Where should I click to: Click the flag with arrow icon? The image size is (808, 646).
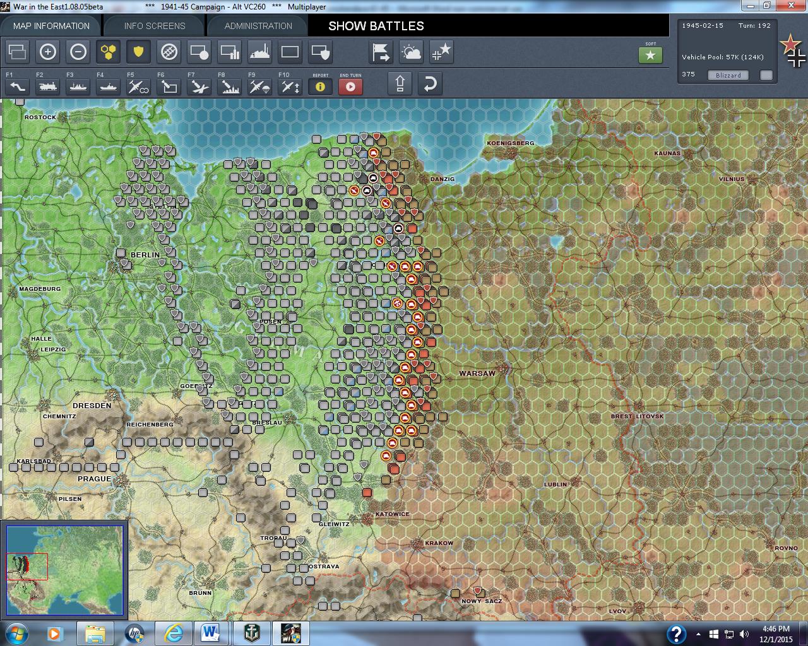pos(381,52)
